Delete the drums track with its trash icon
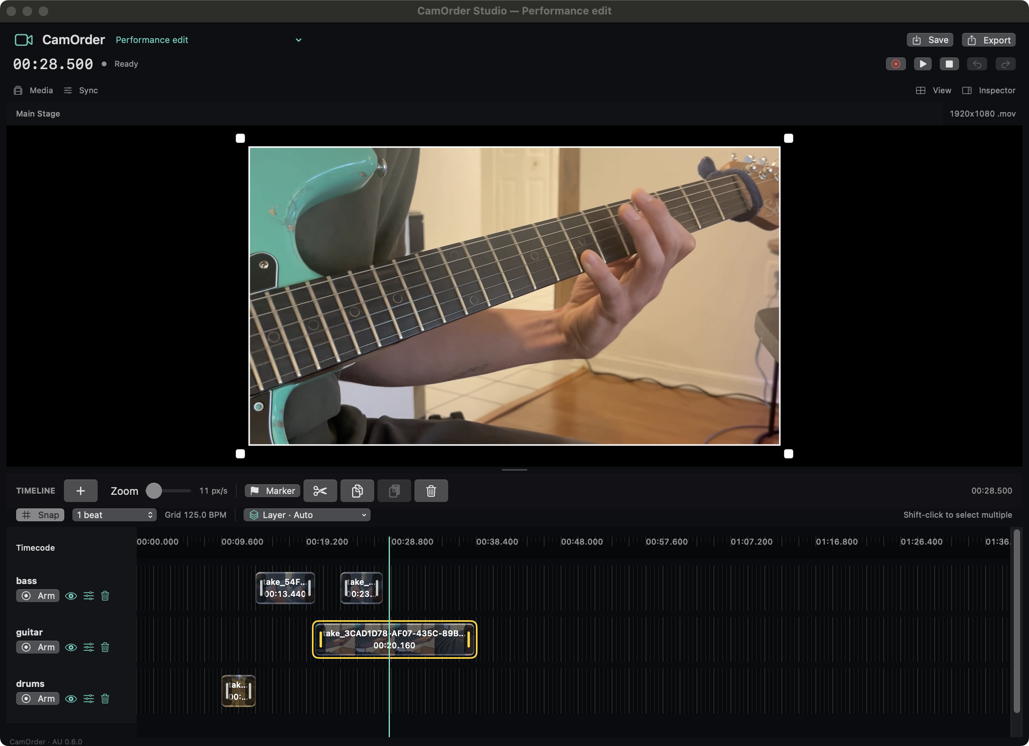The image size is (1029, 746). 105,698
